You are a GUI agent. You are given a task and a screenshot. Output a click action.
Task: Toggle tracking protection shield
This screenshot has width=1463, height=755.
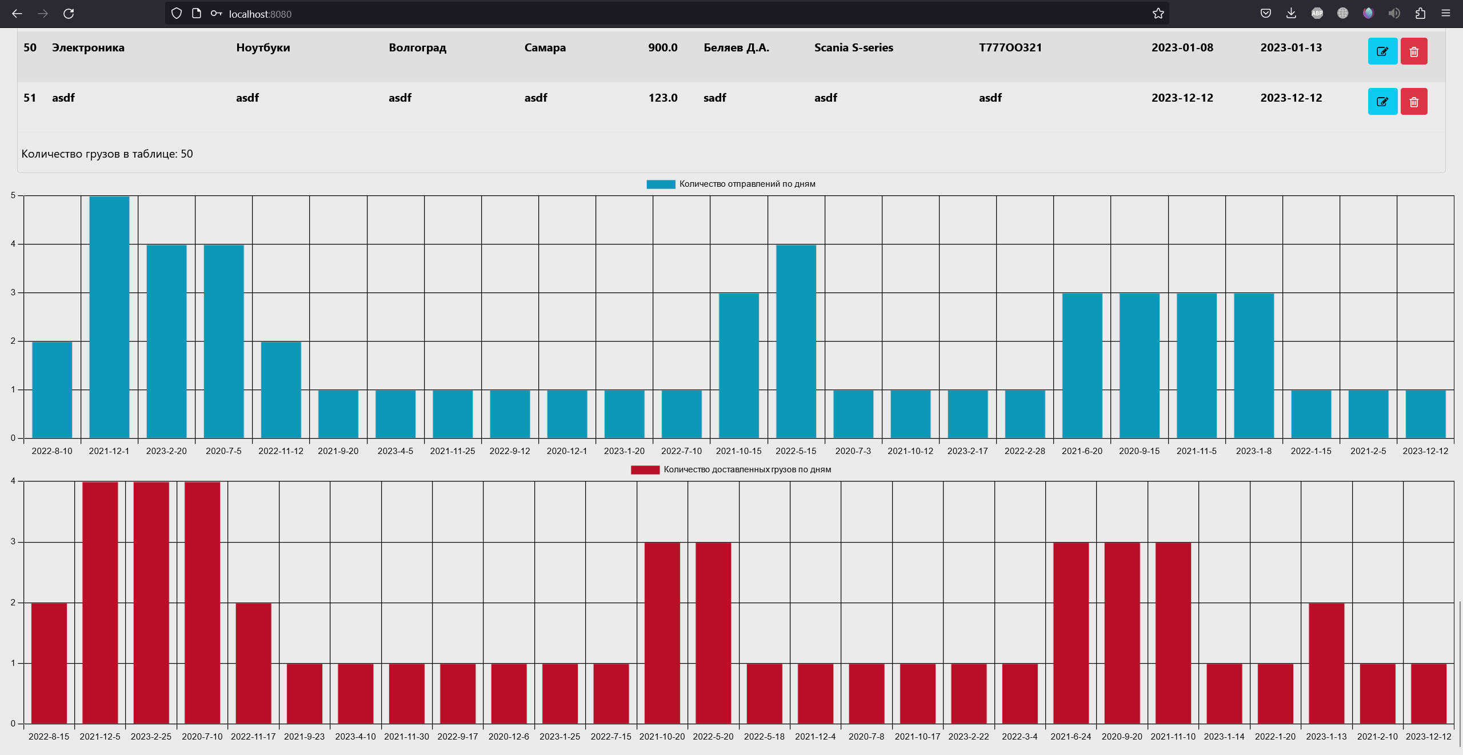click(176, 13)
